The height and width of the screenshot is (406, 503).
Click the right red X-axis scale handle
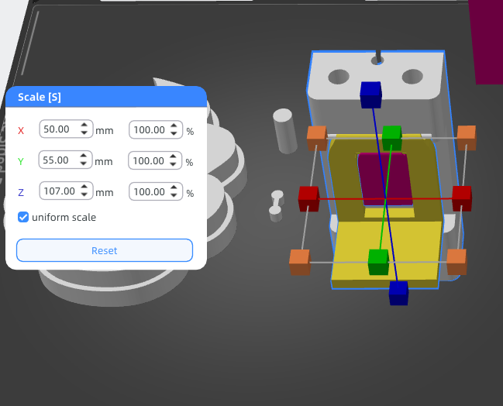pos(462,198)
